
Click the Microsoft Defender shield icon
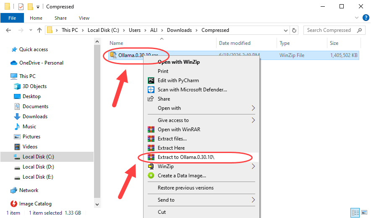(151, 90)
